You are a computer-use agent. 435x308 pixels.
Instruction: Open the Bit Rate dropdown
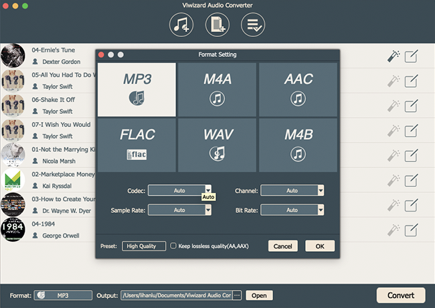pyautogui.click(x=292, y=210)
